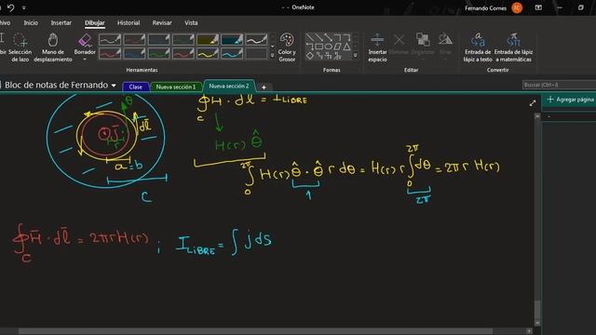Select the blue pen in bottom row
This screenshot has width=596, height=335.
(x=134, y=54)
